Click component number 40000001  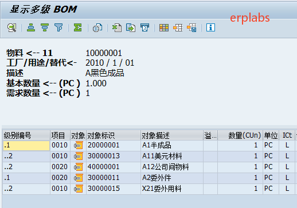point(103,167)
